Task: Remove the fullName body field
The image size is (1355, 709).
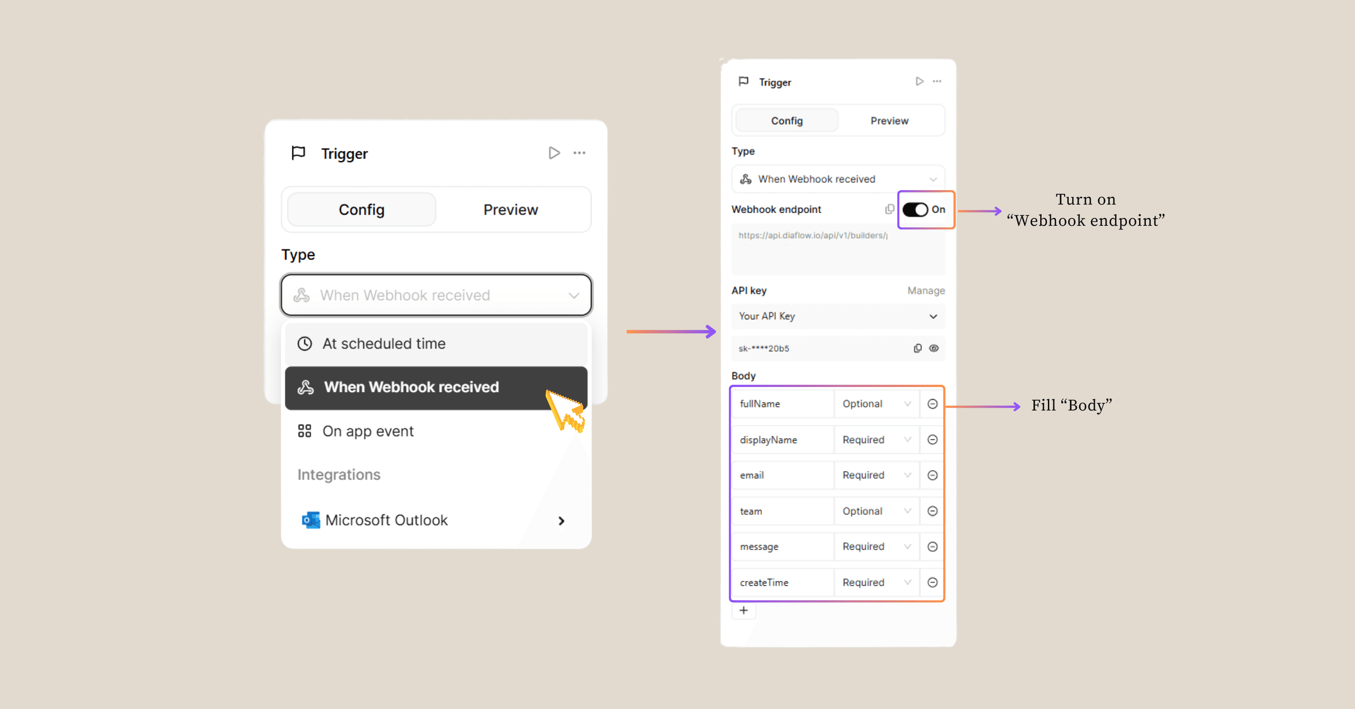Action: point(932,404)
